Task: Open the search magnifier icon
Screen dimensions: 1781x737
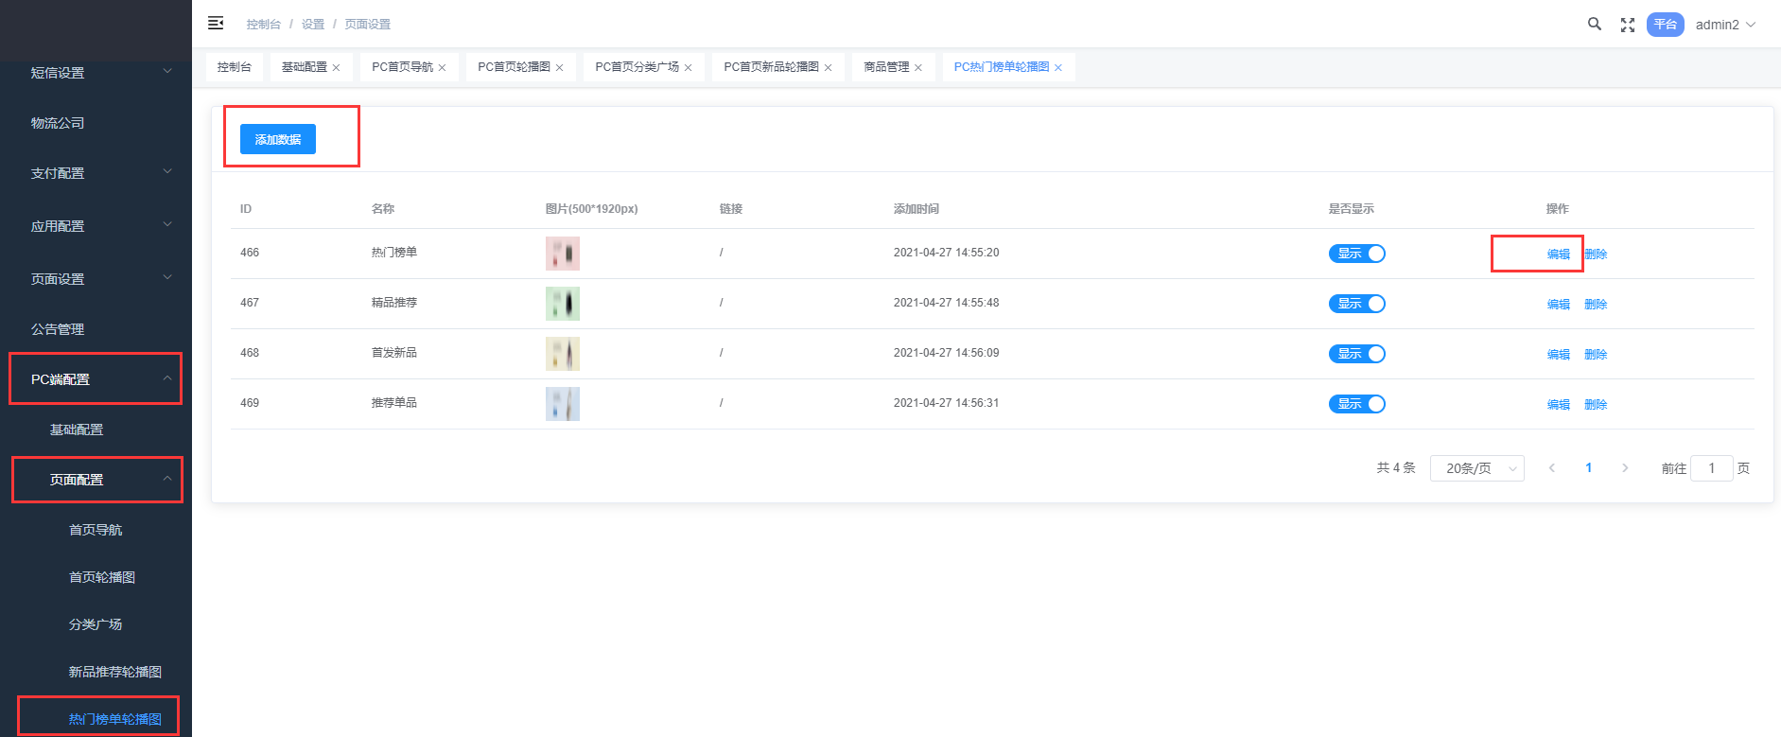Action: (1594, 25)
